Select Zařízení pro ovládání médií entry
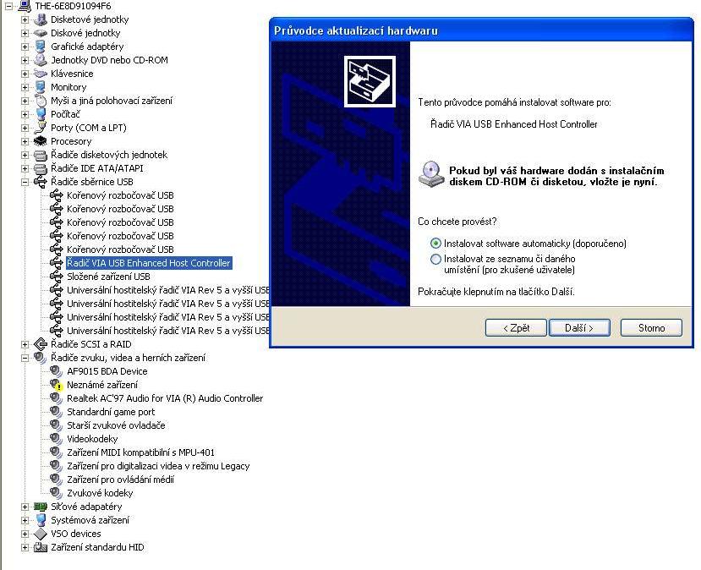Image resolution: width=701 pixels, height=570 pixels. point(120,480)
